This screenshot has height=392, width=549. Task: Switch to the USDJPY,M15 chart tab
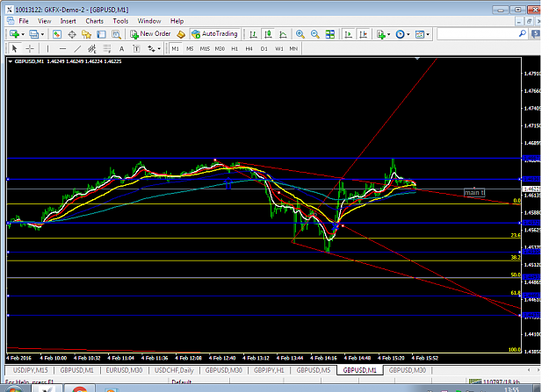[x=30, y=370]
